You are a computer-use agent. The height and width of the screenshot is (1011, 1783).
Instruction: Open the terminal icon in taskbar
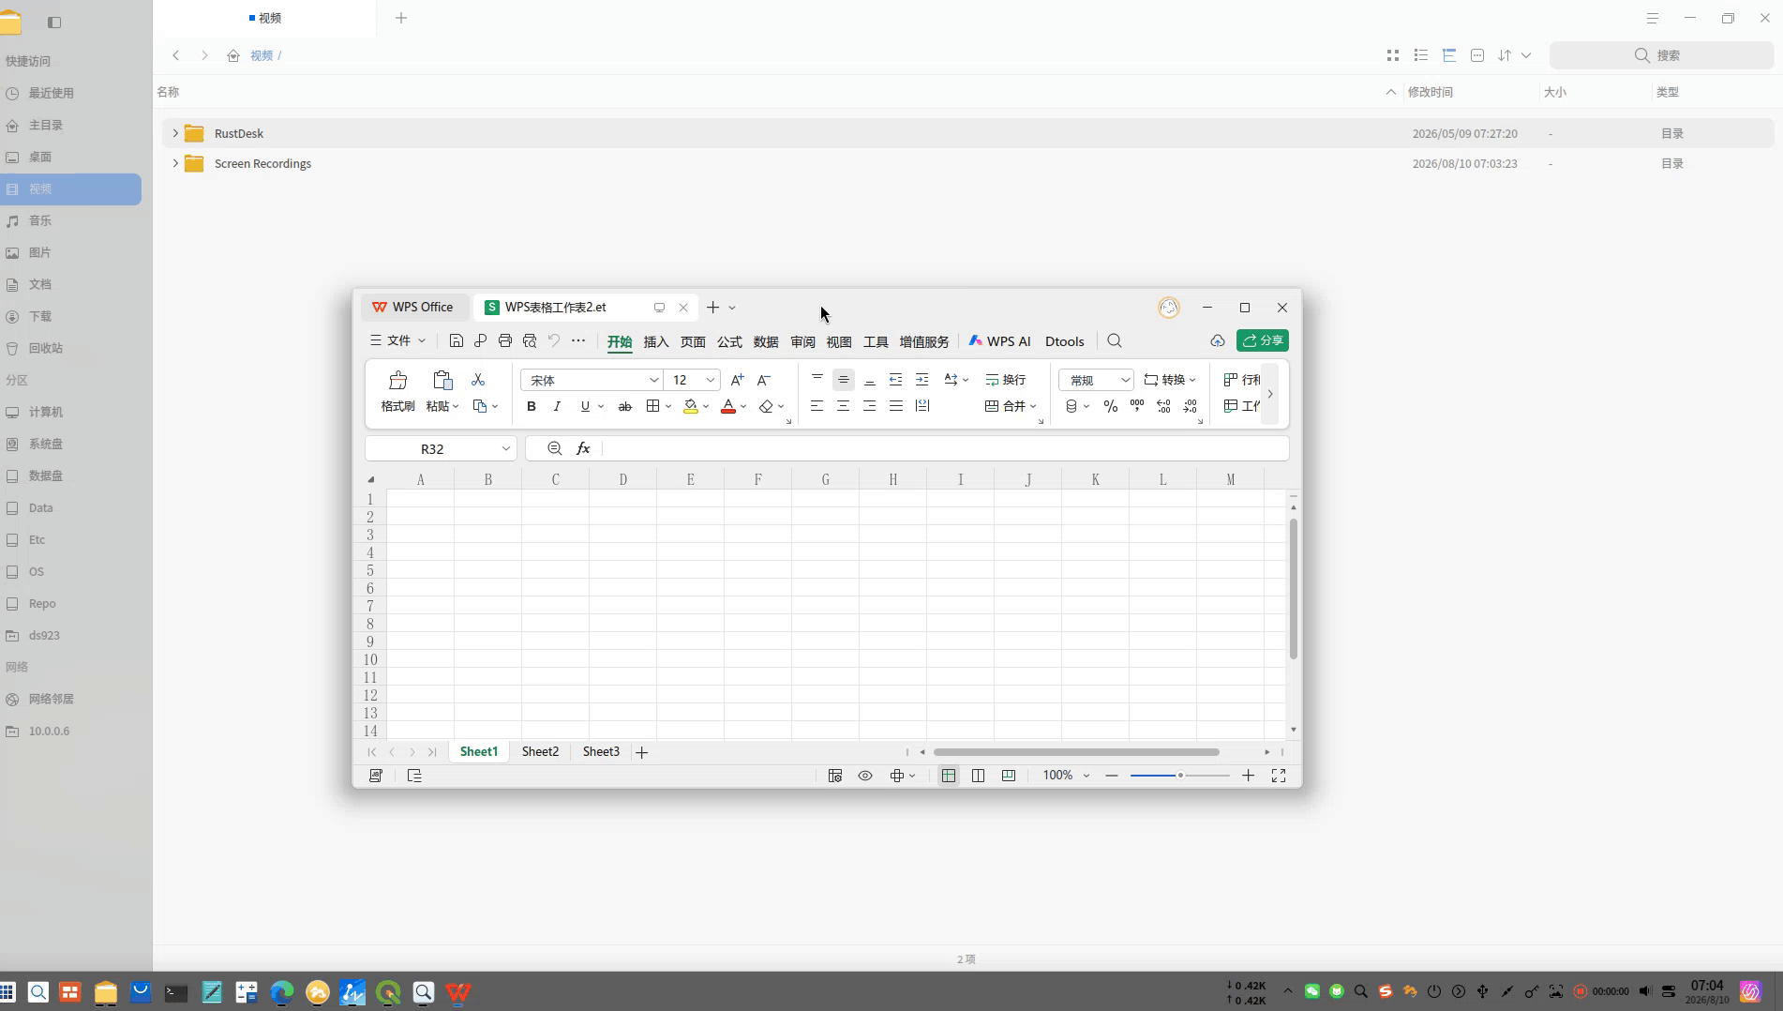(176, 992)
